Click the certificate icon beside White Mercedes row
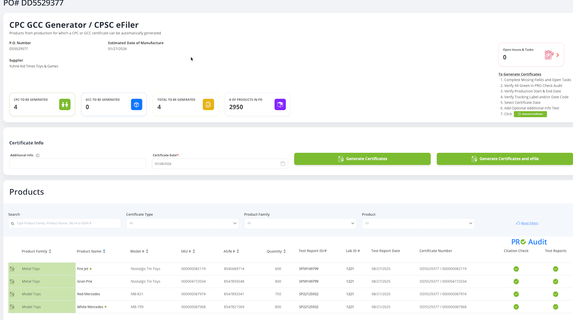The height and width of the screenshot is (320, 573). [12, 306]
